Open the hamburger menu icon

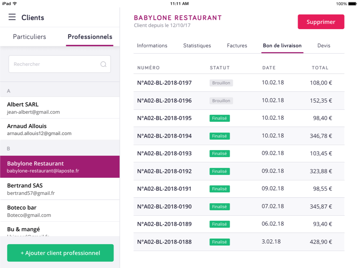pos(12,17)
